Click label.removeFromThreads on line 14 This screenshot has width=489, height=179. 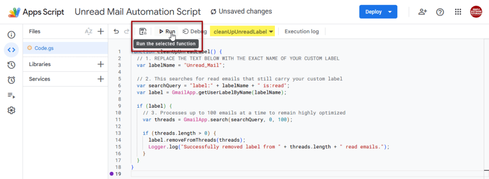197,140
